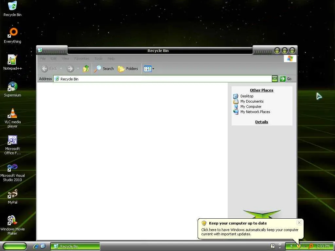Open the MyPal browser shortcut
The width and height of the screenshot is (335, 251).
click(x=13, y=196)
